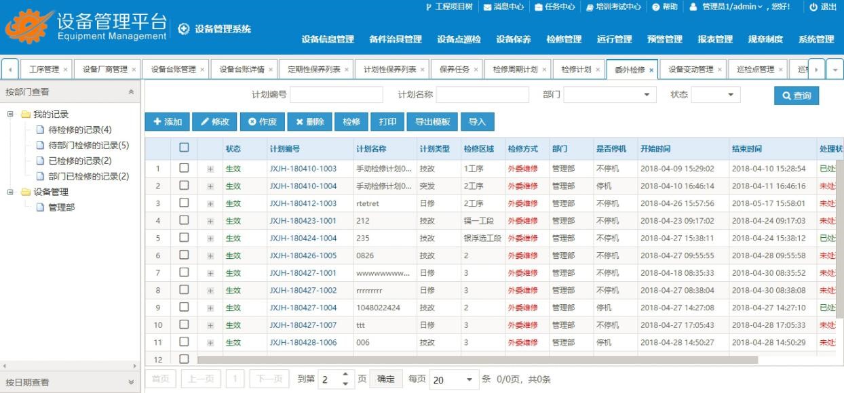Switch to the 检修周期计划 tab
Screen dimensions: 844x393
(515, 69)
